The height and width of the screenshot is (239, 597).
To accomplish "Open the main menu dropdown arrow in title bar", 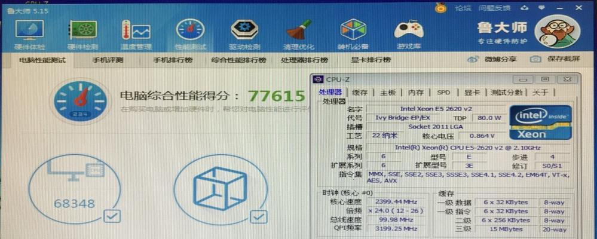I will coord(541,7).
